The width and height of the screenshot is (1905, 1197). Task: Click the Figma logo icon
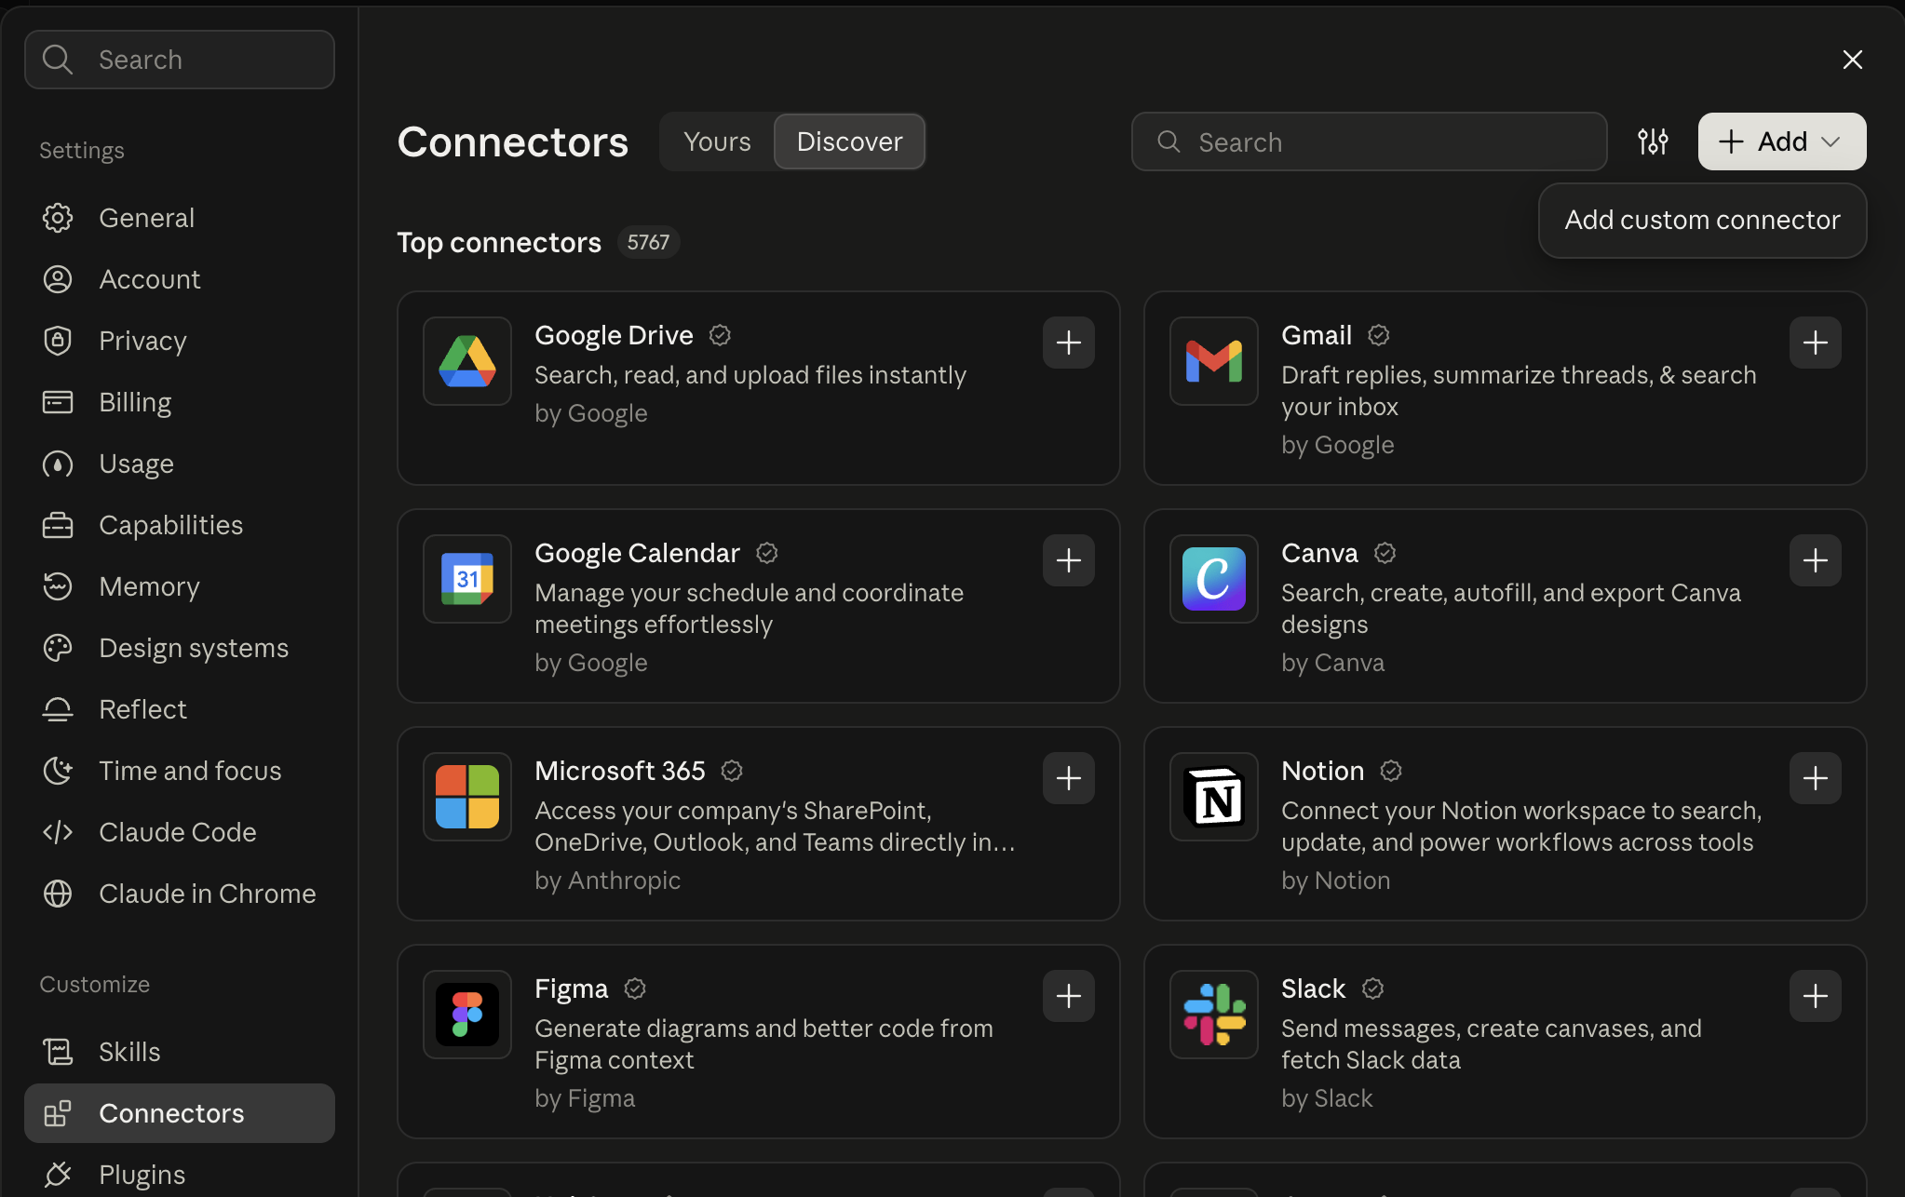[x=467, y=1015]
